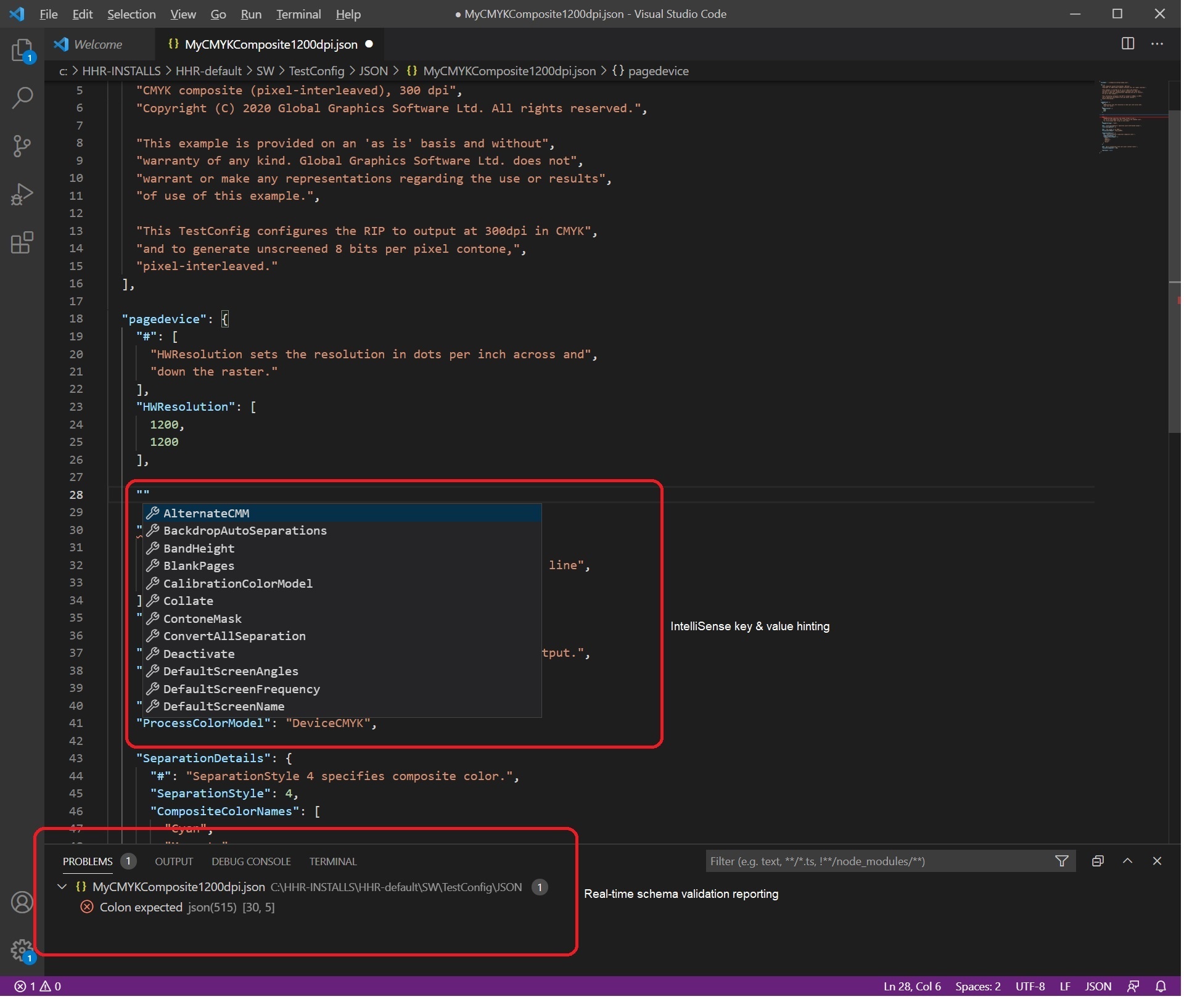1184x999 pixels.
Task: Open Source Control view icon
Action: coord(22,146)
